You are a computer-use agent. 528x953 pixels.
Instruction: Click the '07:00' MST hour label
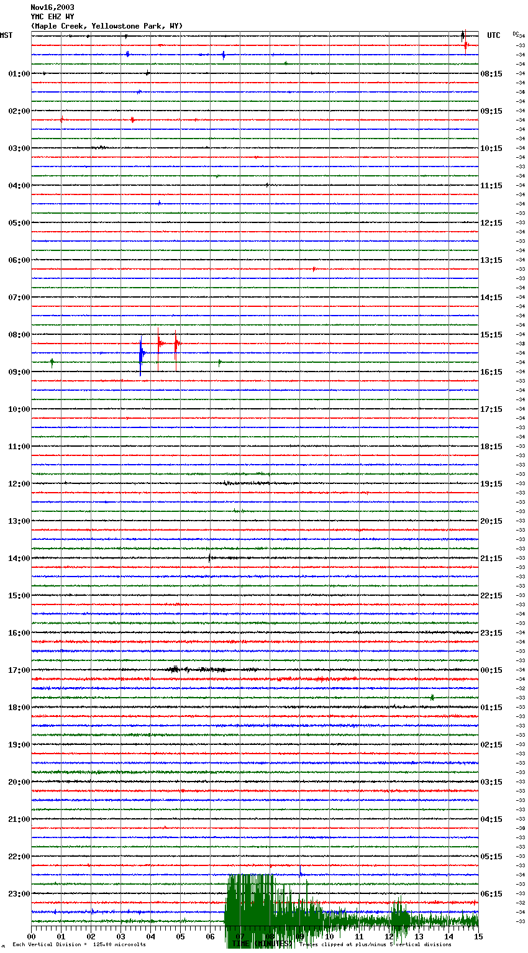click(x=19, y=298)
